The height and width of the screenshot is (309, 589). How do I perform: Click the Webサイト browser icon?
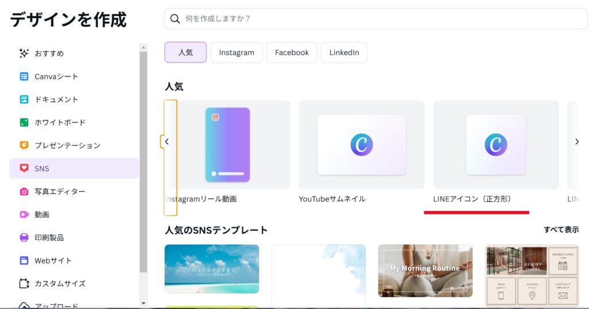(24, 261)
